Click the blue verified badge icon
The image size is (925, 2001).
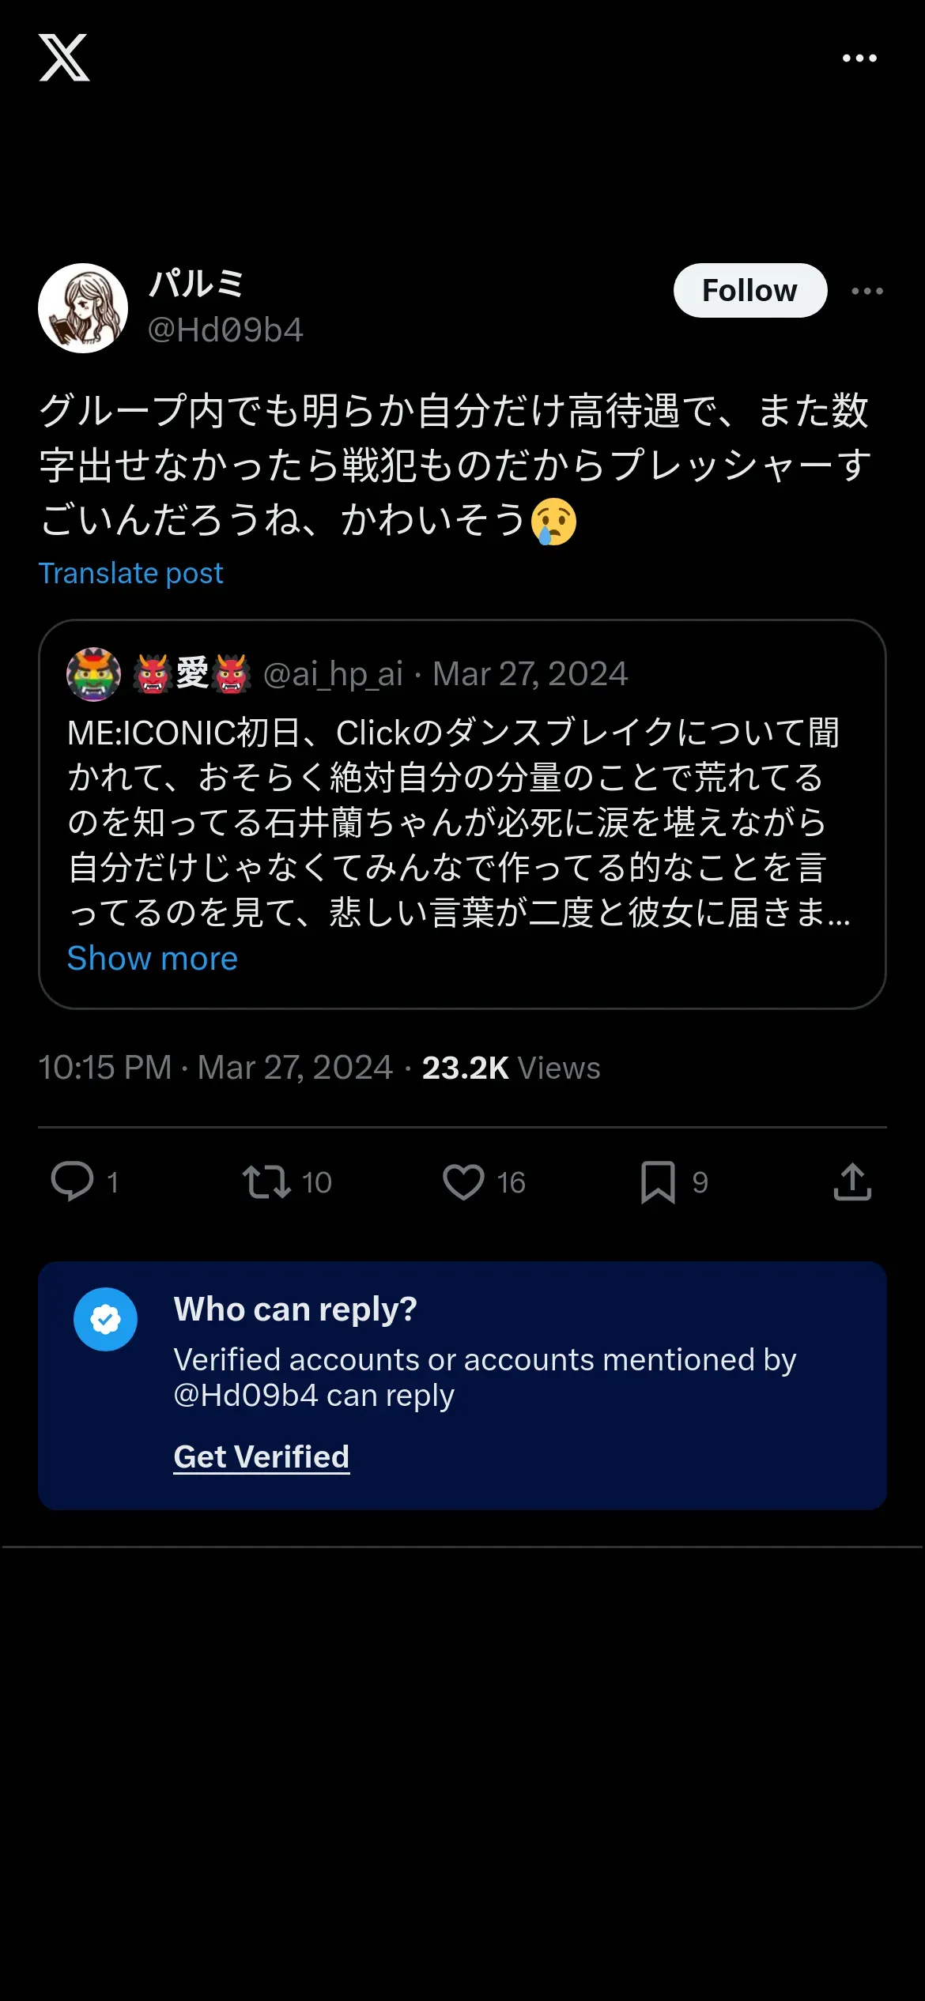[105, 1319]
